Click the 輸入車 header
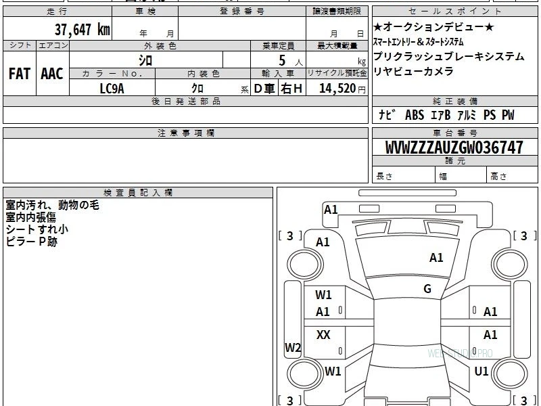The image size is (541, 406). click(278, 74)
